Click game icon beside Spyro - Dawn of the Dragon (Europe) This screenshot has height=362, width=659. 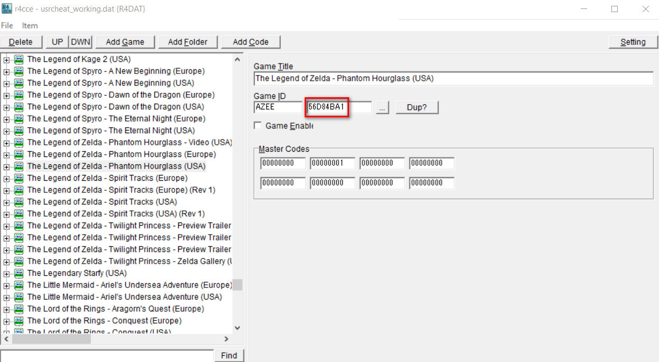coord(19,95)
